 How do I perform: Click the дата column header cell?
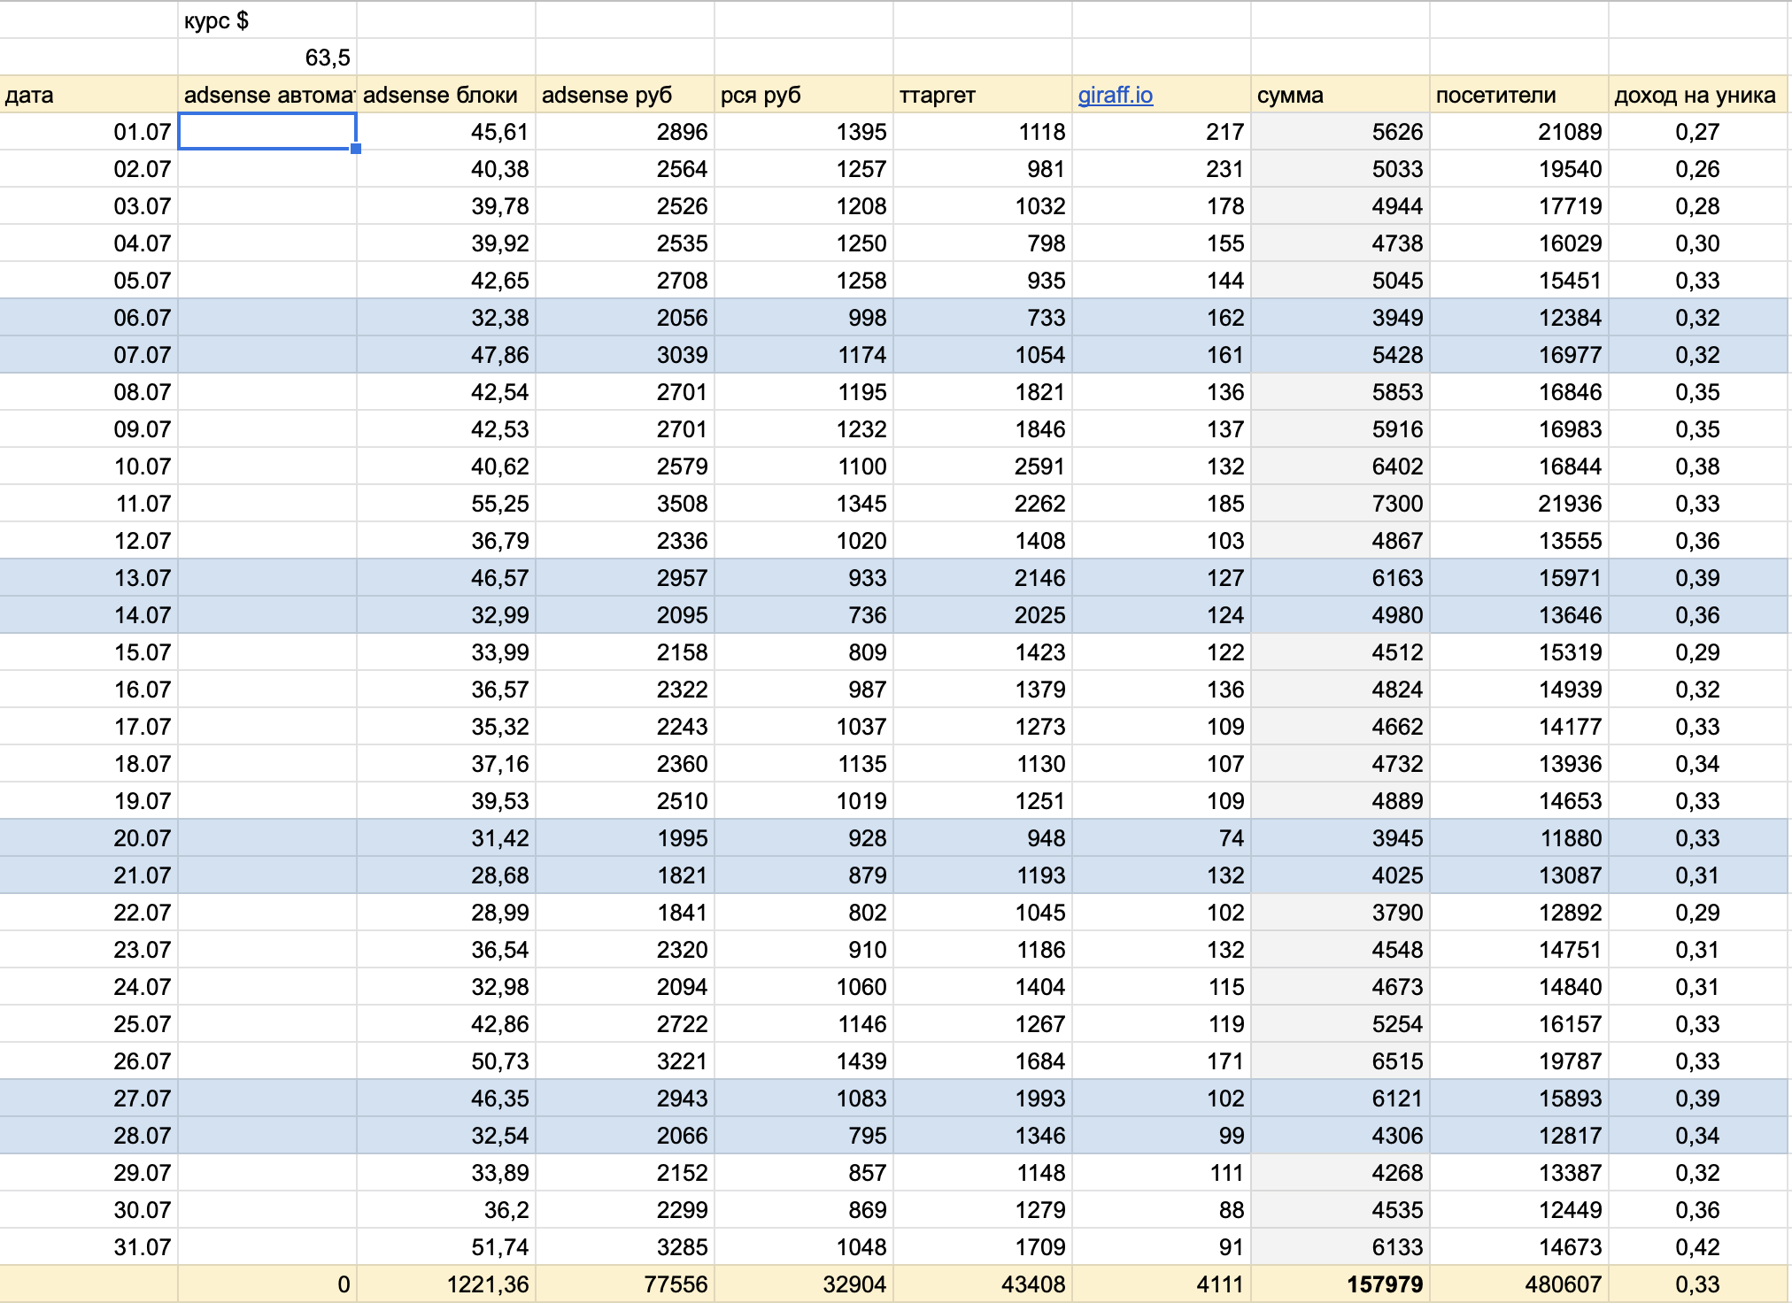pyautogui.click(x=89, y=95)
